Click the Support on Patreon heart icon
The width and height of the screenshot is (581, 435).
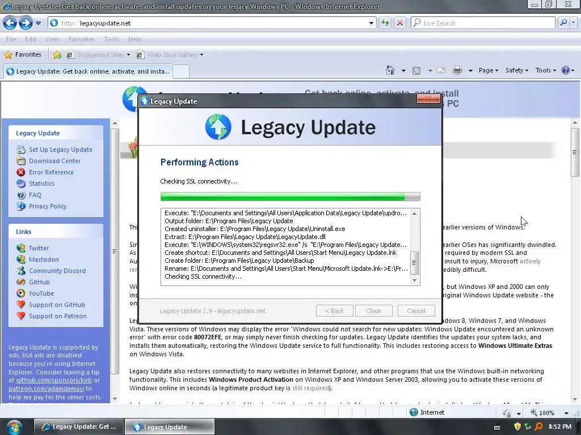[21, 316]
